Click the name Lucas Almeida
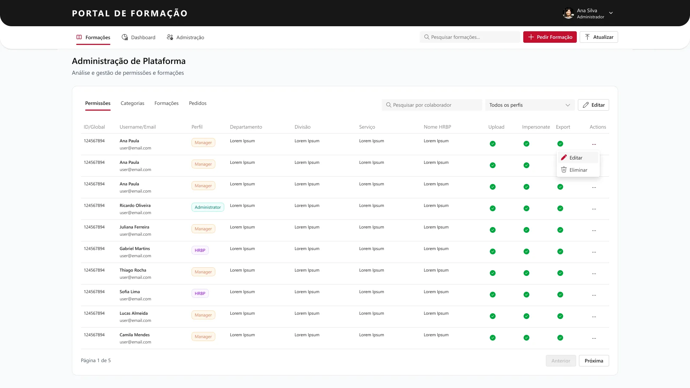The width and height of the screenshot is (690, 388). tap(134, 313)
